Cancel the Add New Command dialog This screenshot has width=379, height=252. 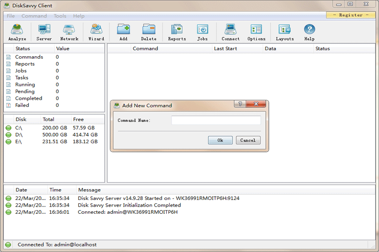[248, 140]
